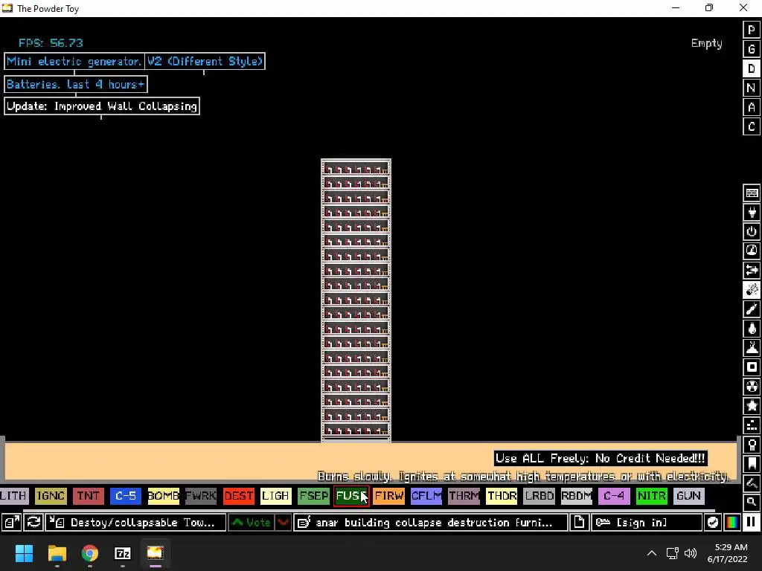Viewport: 762px width, 571px height.
Task: Open File Explorer from the taskbar
Action: (x=57, y=553)
